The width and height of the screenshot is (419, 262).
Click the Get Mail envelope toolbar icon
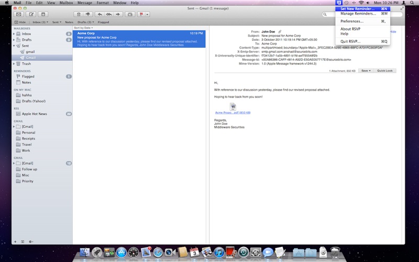tap(18, 15)
